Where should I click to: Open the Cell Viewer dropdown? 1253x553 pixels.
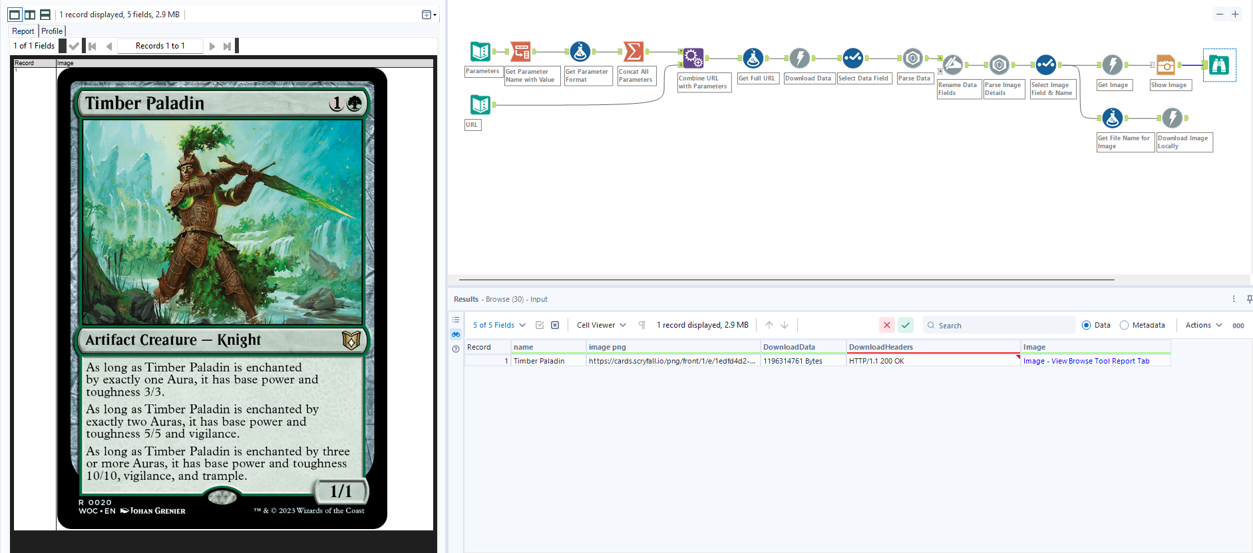coord(602,325)
